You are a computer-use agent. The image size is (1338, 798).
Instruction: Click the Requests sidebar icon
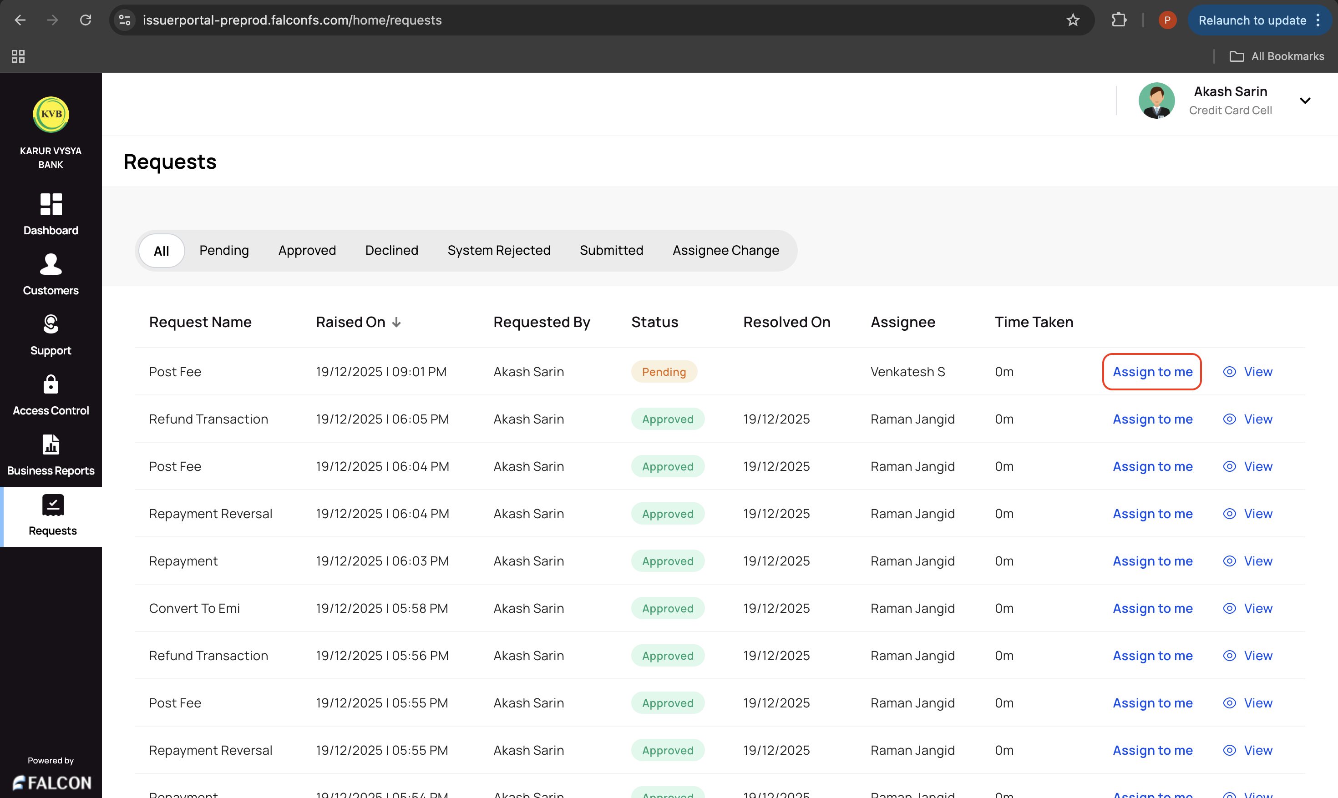pos(53,505)
